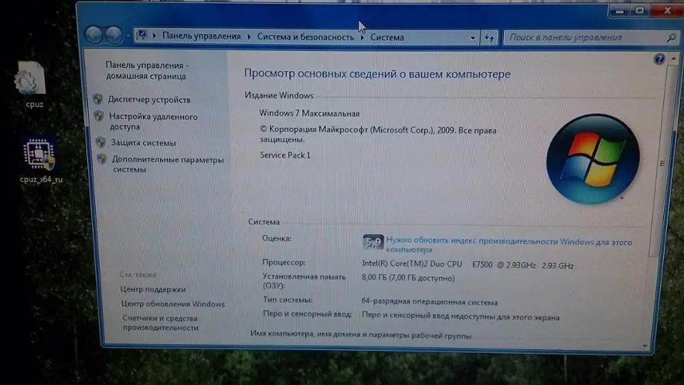Close the System window
Screen dimensions: 684x385
pos(667,10)
